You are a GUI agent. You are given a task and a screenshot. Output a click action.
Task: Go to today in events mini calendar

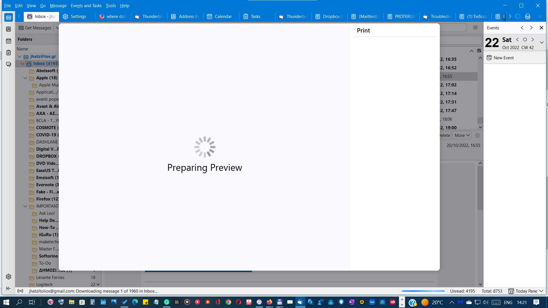[x=525, y=40]
